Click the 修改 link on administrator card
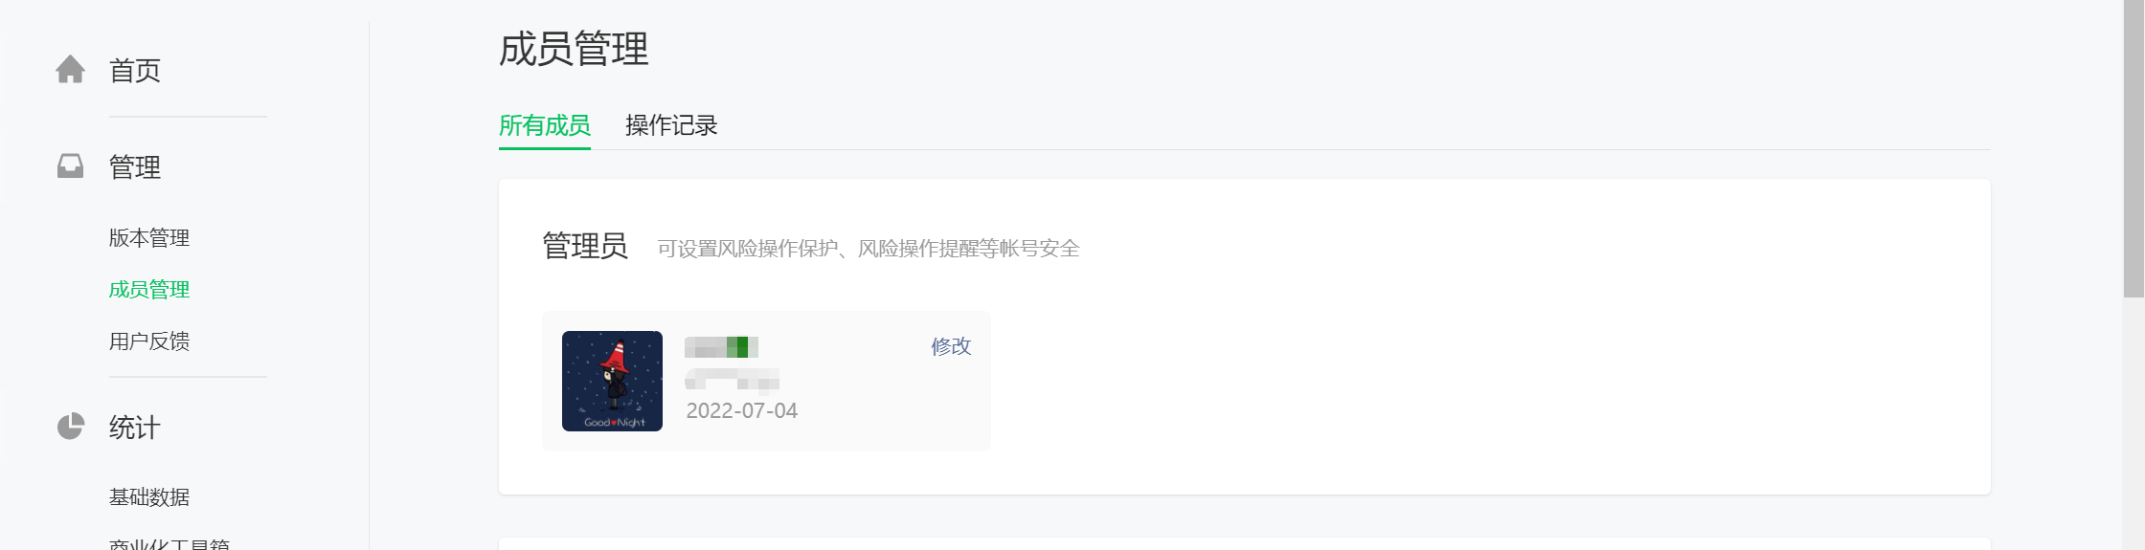Image resolution: width=2145 pixels, height=550 pixels. click(951, 346)
